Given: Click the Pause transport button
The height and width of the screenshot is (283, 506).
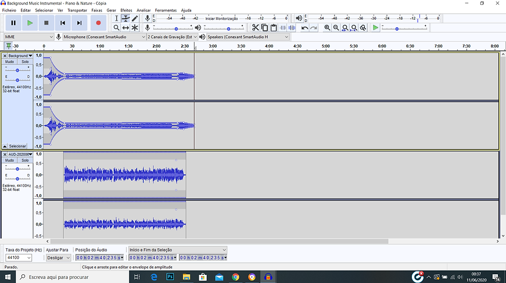Looking at the screenshot, I should (x=13, y=23).
